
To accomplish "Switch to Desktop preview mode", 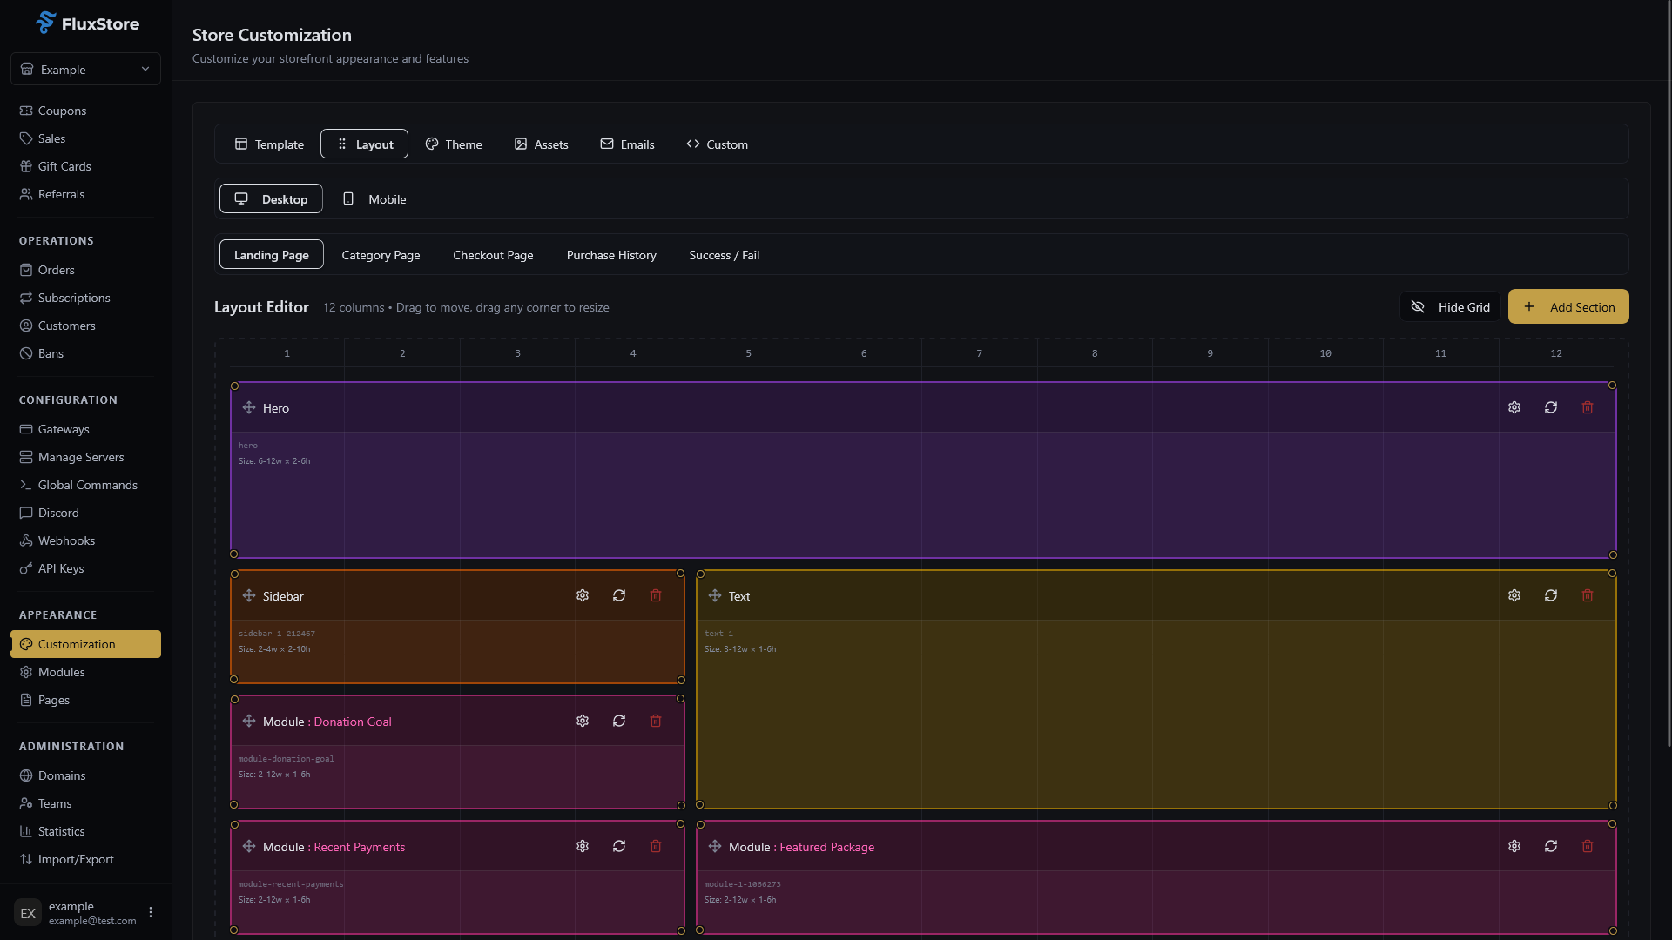I will [270, 198].
